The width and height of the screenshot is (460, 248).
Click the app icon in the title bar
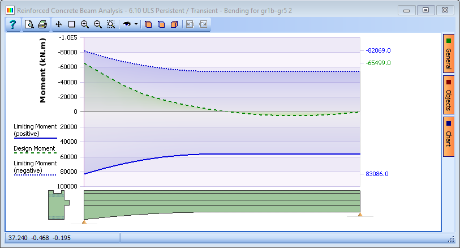10,11
